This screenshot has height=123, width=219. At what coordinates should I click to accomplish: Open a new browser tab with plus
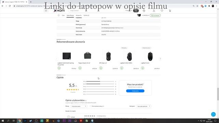(31, 2)
